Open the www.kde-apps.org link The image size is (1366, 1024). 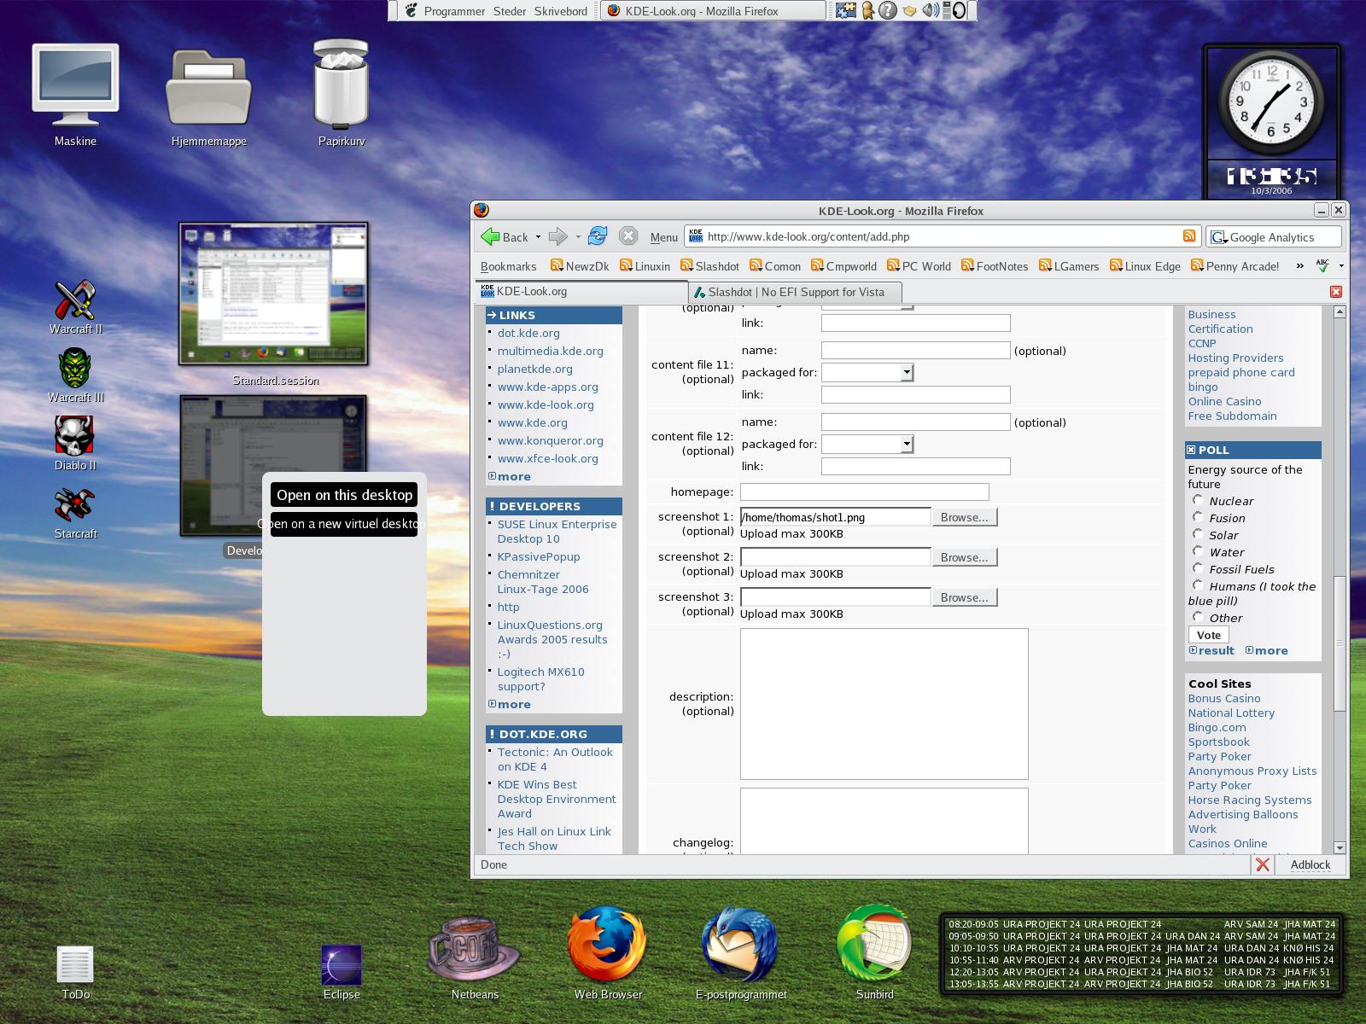(x=546, y=387)
